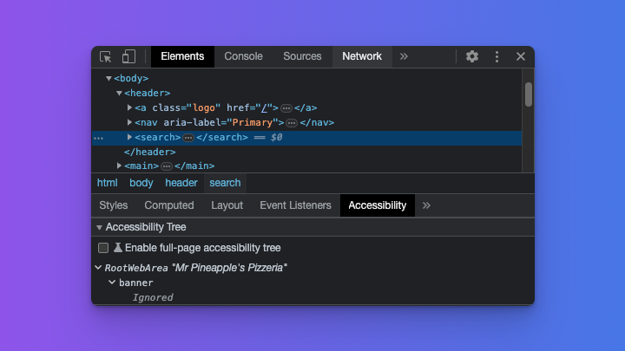Click the header breadcrumb

click(x=181, y=183)
